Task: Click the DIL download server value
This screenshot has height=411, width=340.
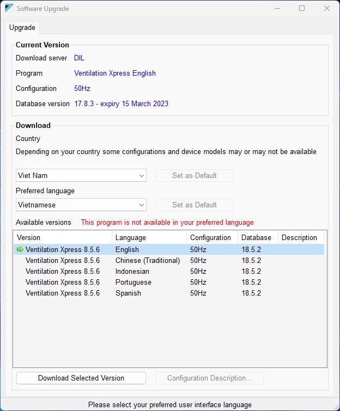Action: coord(79,58)
